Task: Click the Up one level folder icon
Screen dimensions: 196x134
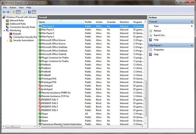Action: (14, 12)
